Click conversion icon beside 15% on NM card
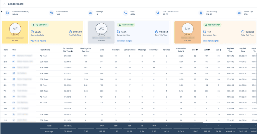Viewport: 257px width, 134px height. (x=205, y=32)
